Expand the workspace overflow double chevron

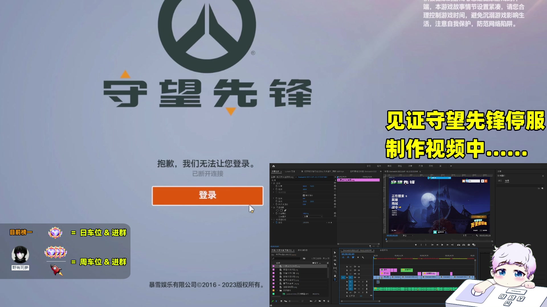[x=451, y=166]
